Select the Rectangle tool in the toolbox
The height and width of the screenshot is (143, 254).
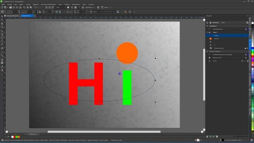coord(2,38)
